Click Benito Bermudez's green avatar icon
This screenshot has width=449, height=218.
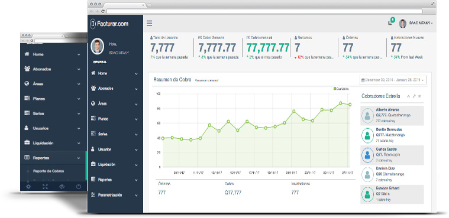coord(367,135)
